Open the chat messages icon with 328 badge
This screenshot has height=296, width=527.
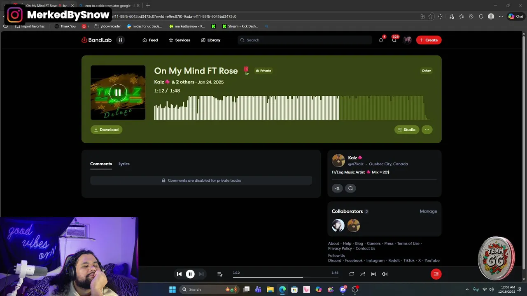click(394, 40)
